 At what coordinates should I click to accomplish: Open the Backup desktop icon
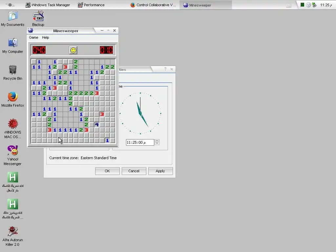coord(38,19)
